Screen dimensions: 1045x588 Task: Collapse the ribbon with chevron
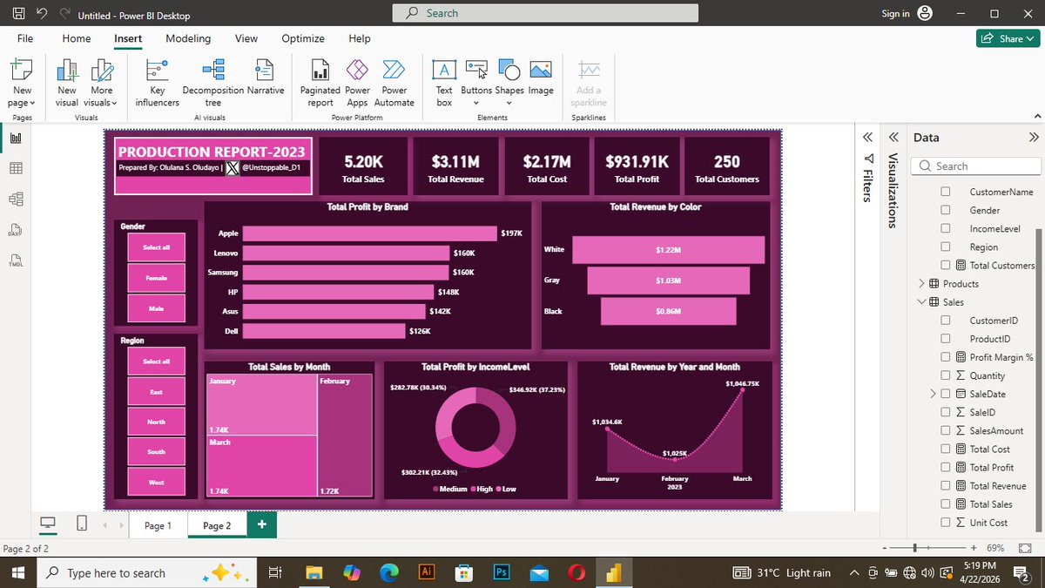pos(1035,116)
